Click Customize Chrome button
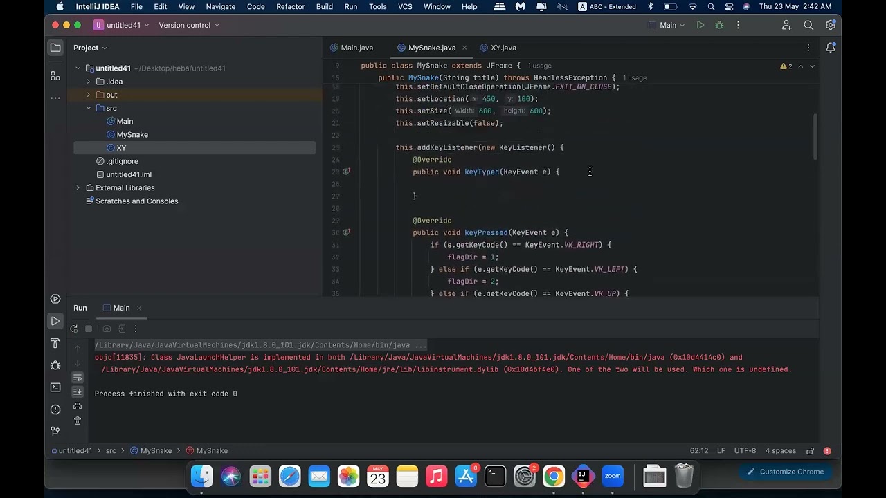The height and width of the screenshot is (498, 886). tap(784, 472)
